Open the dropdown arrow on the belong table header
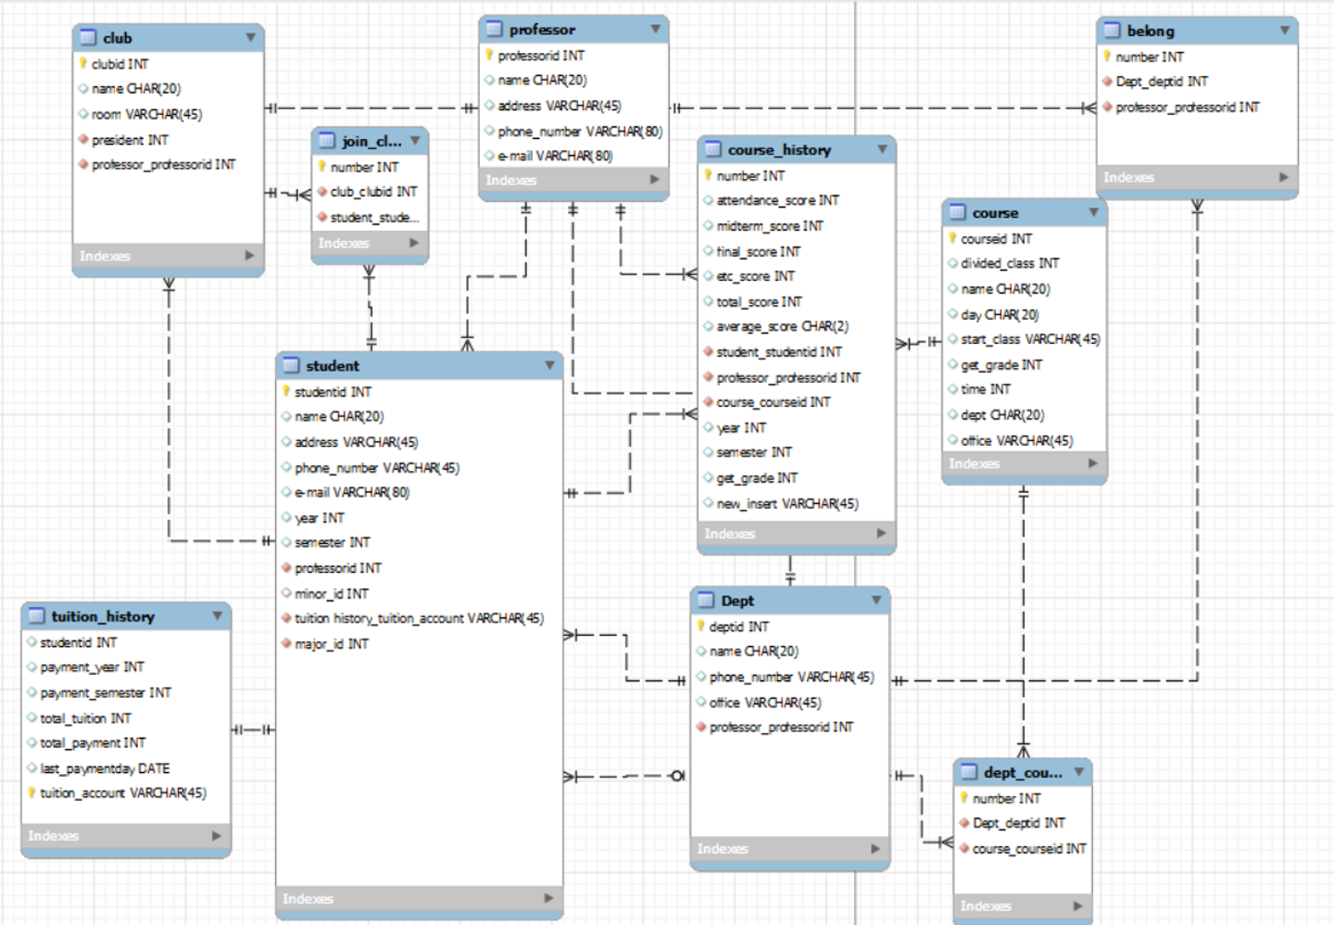Viewport: 1334px width, 925px height. point(1286,30)
